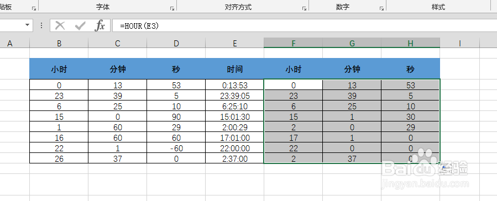The width and height of the screenshot is (497, 201).
Task: Expand the Name Box dropdown arrow
Action: [x=27, y=25]
